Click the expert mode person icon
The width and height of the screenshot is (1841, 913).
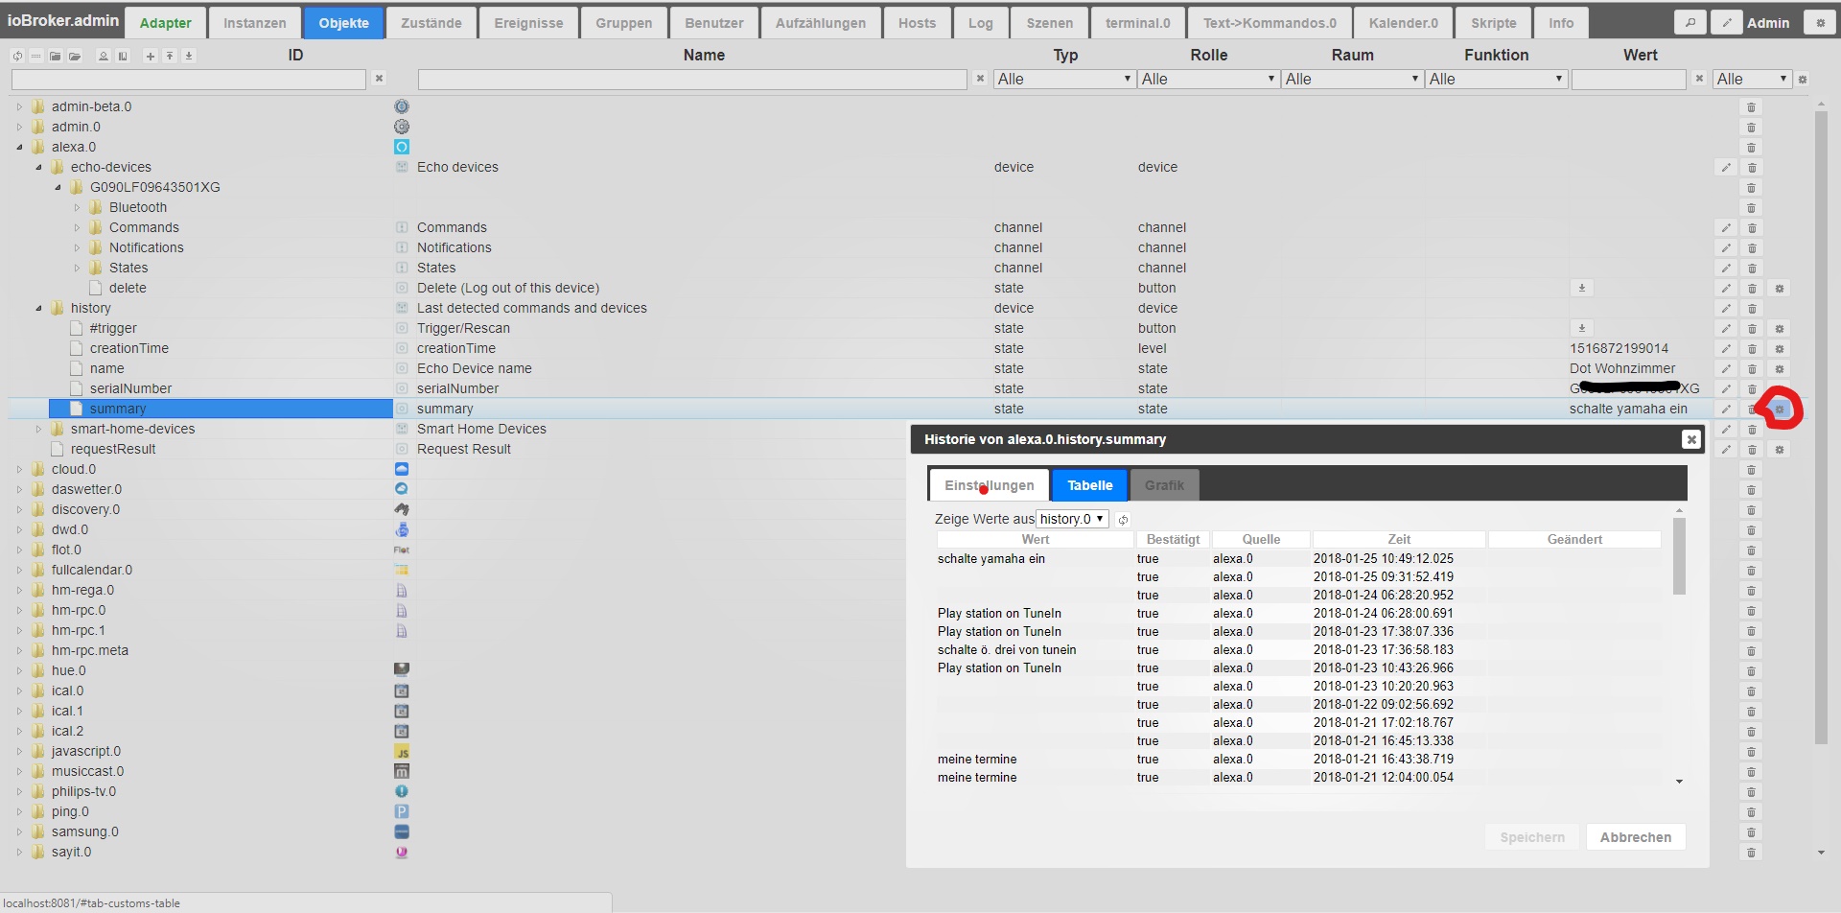click(104, 57)
